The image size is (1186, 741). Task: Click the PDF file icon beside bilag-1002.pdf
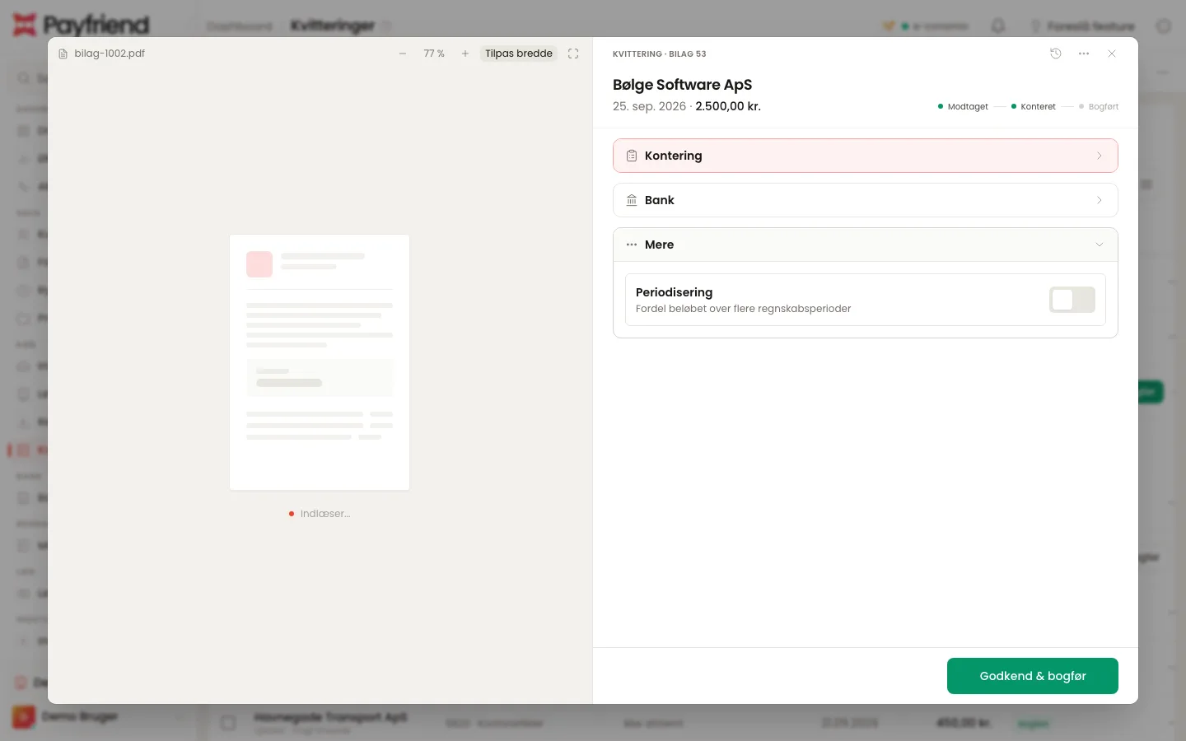click(x=63, y=54)
